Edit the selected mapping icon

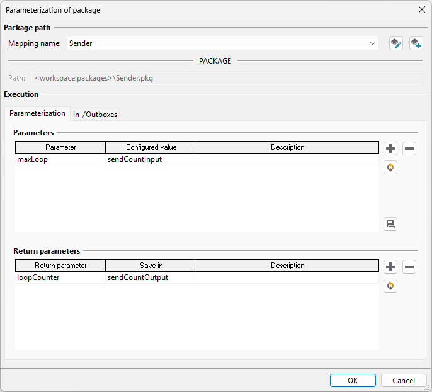tap(396, 43)
